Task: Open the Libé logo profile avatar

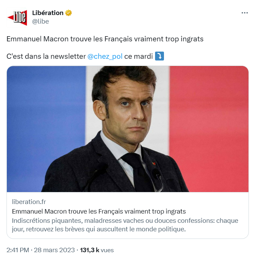Action: [x=17, y=17]
